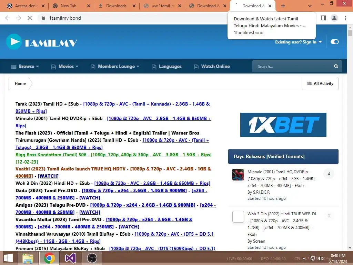353x265 pixels.
Task: Open the Languages menu item
Action: (167, 66)
